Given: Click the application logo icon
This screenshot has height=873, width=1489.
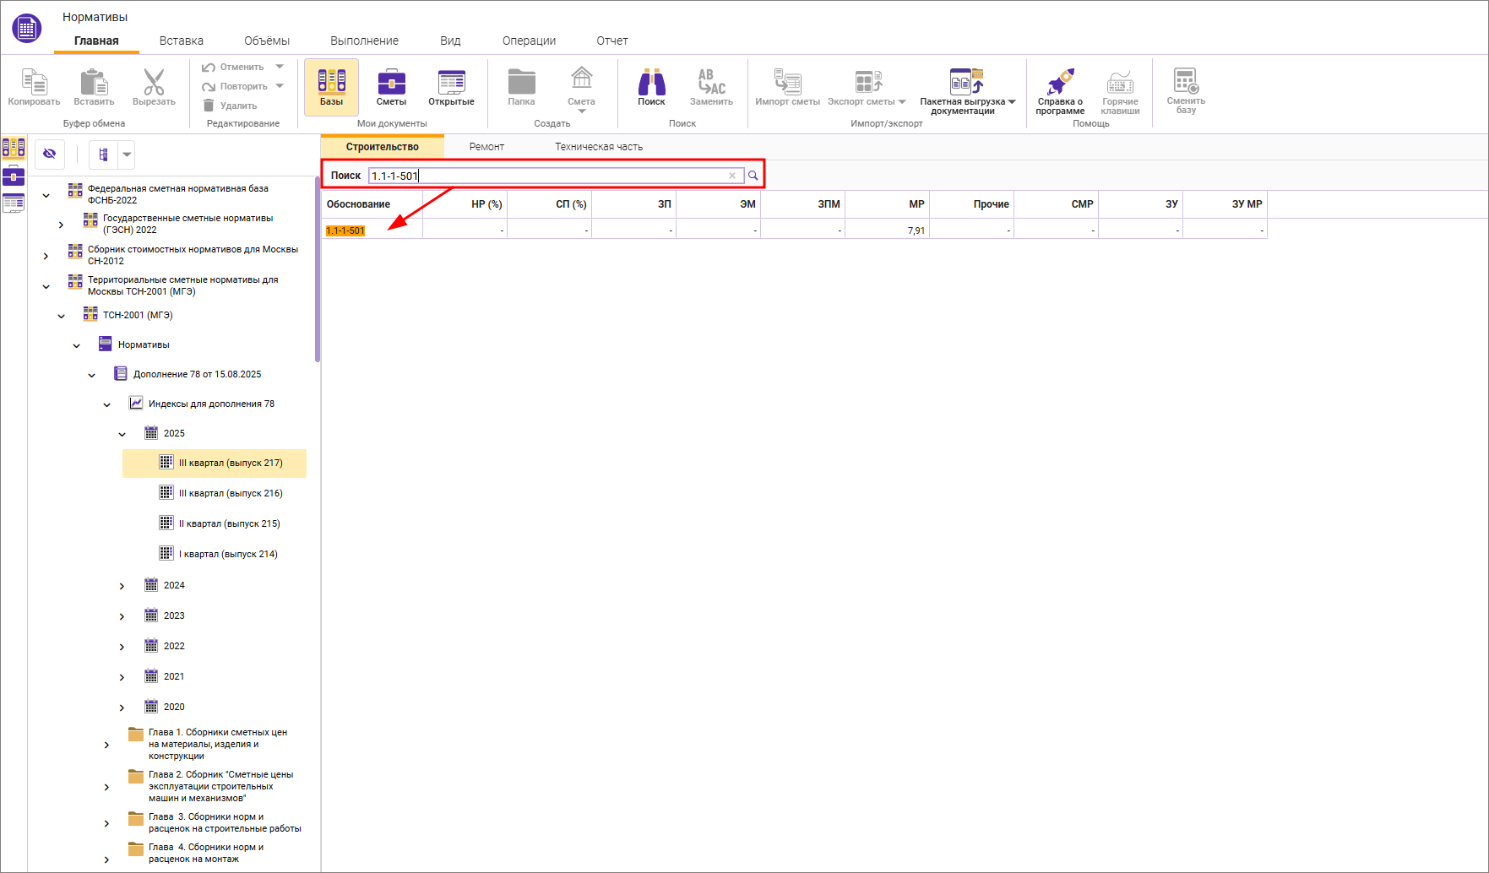Looking at the screenshot, I should [x=26, y=28].
